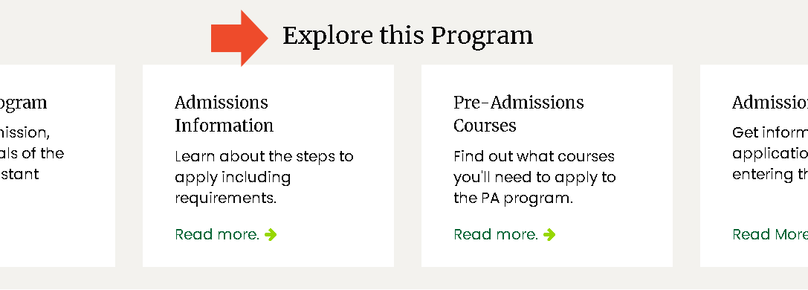The image size is (808, 290).
Task: Click the 'Get inform' text on right card
Action: pos(770,133)
